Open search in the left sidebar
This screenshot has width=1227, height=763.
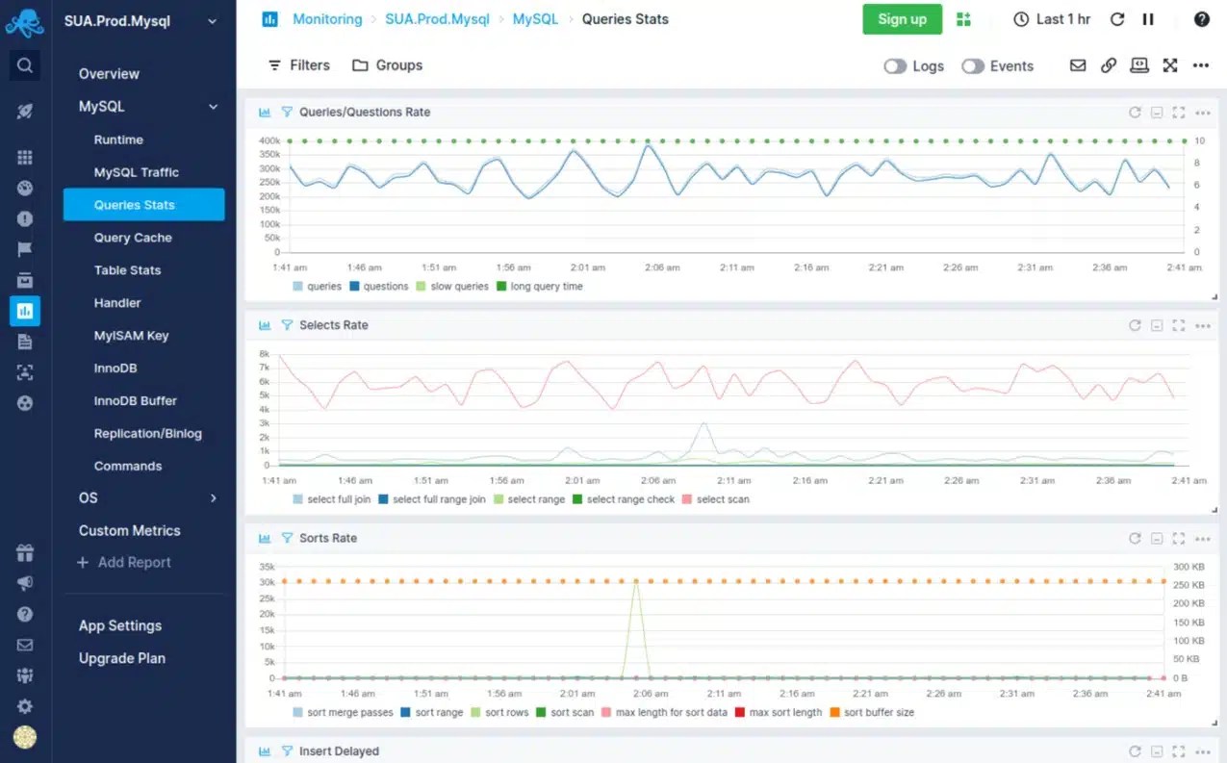[24, 65]
